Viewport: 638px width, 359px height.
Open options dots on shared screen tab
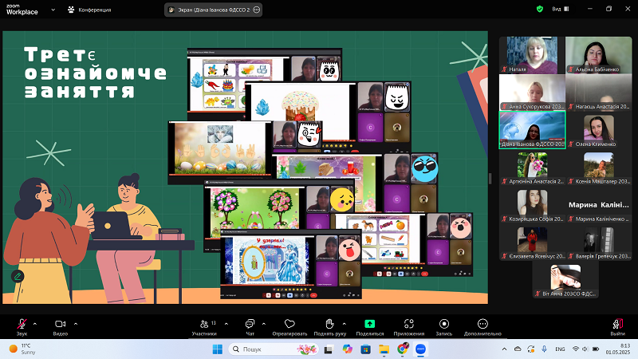coord(256,10)
